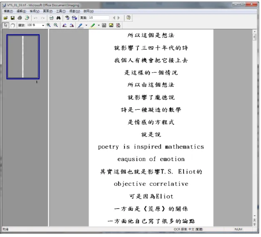Viewport: 261px width, 237px height.
Task: Minimize the Document Imaging window
Action: pos(236,4)
